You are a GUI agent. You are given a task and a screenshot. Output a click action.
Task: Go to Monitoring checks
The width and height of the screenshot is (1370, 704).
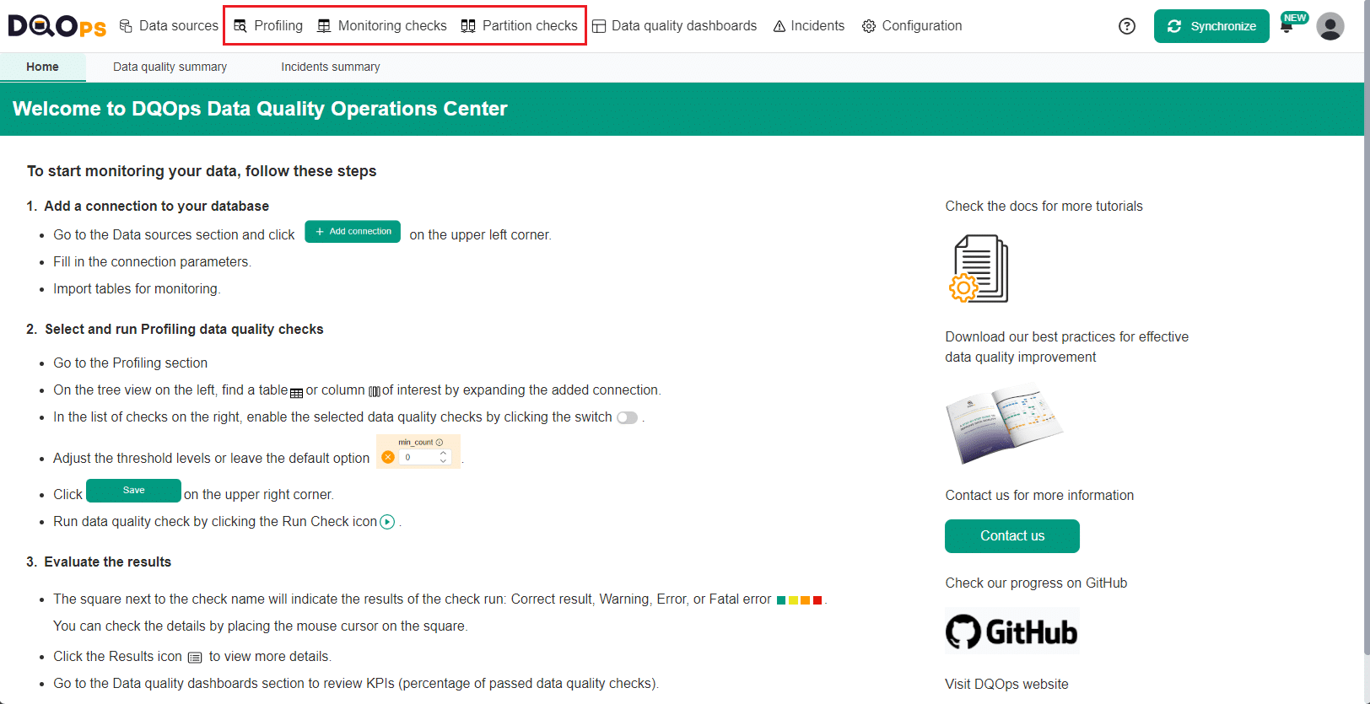pos(382,26)
